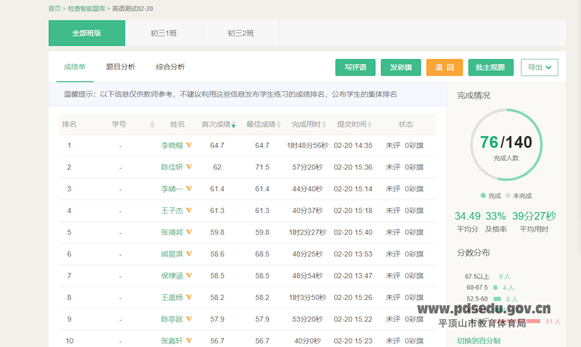Open student 王子杰's name link
Screen dimensions: 581x347
[172, 211]
